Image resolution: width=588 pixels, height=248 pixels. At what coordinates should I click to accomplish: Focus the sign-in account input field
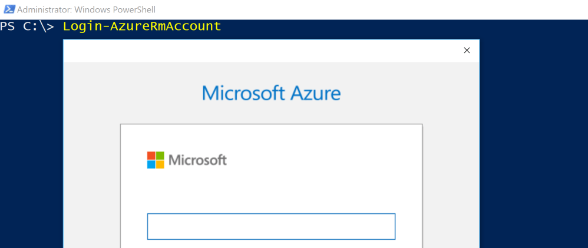click(x=271, y=227)
